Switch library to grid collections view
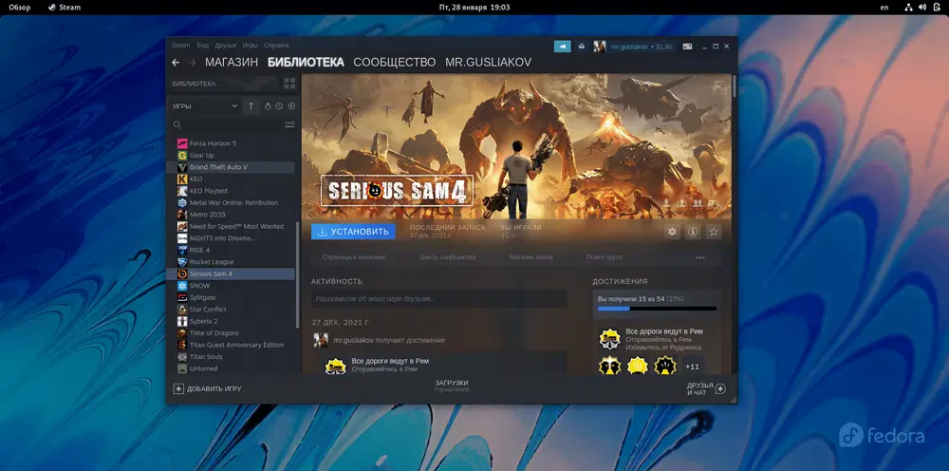The width and height of the screenshot is (949, 471). [289, 84]
